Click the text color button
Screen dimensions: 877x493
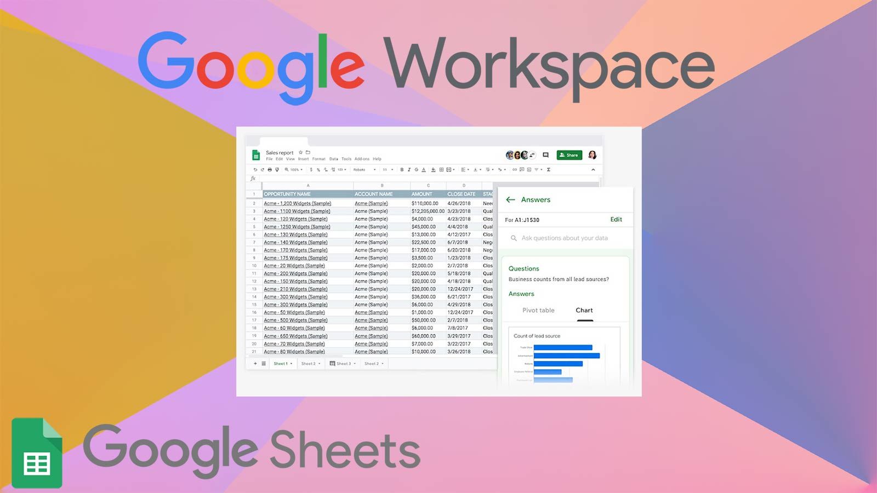424,170
